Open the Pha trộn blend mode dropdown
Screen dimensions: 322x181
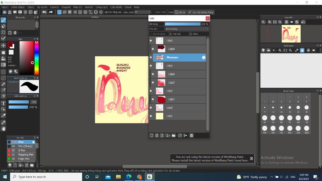click(187, 29)
